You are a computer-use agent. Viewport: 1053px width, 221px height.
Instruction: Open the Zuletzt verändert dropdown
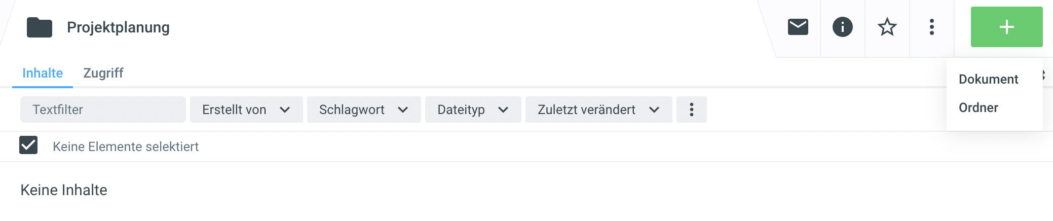point(598,109)
